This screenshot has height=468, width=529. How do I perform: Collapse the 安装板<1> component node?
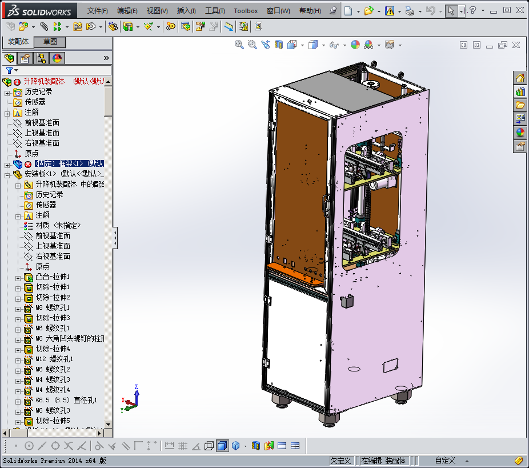pos(7,175)
